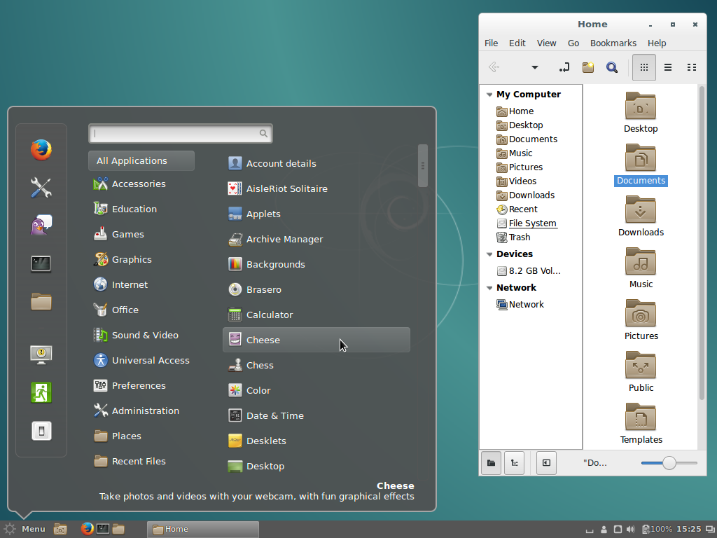Select Accessories category
This screenshot has width=717, height=538.
coord(141,184)
